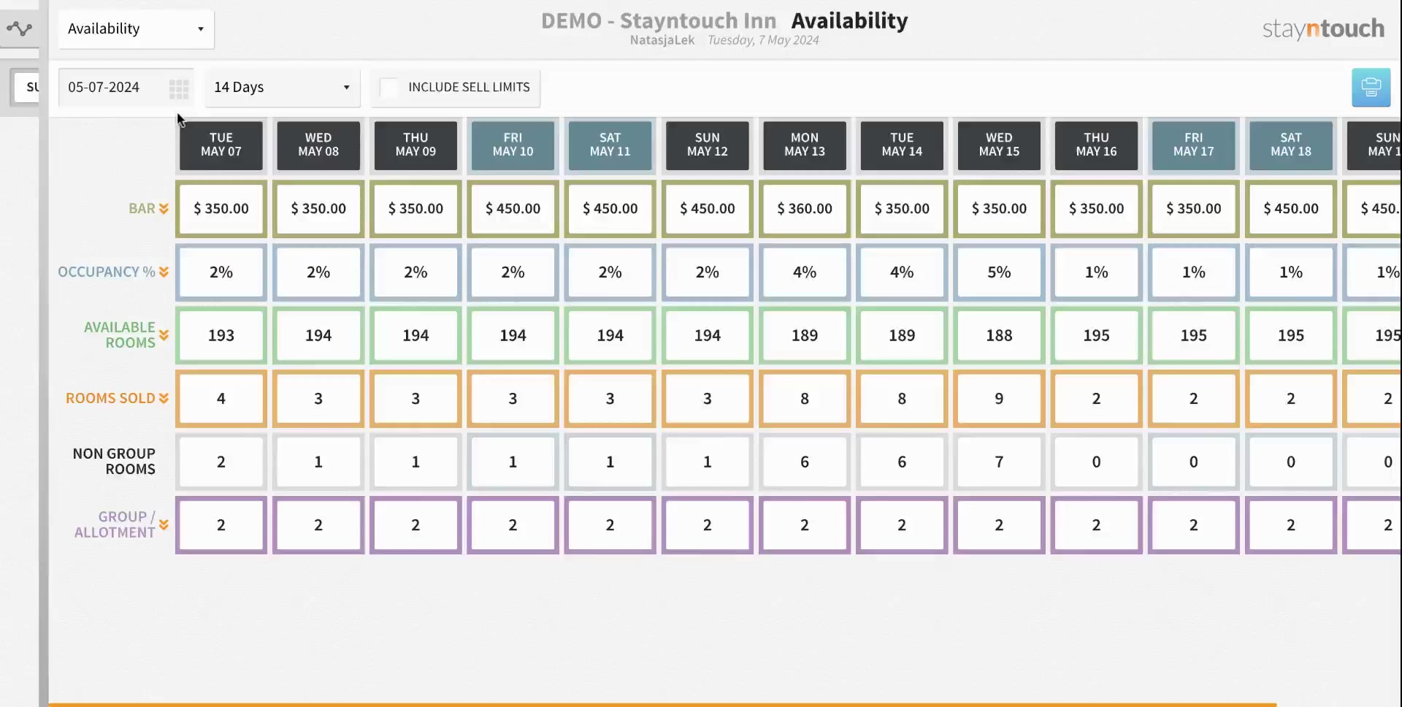The image size is (1402, 707).
Task: Select the FRI MAY 10 column header
Action: tap(513, 145)
